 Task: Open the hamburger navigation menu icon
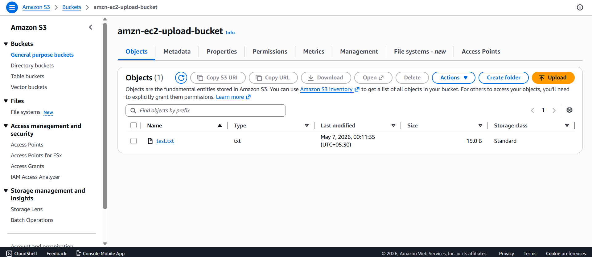(12, 7)
